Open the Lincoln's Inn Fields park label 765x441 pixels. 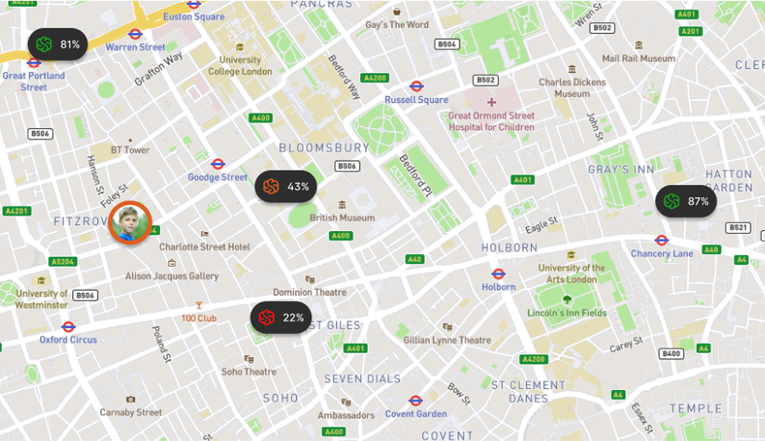(x=567, y=313)
